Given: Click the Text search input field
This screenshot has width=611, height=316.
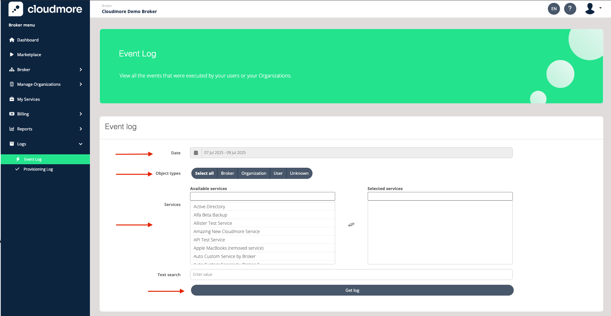Looking at the screenshot, I should [x=351, y=275].
